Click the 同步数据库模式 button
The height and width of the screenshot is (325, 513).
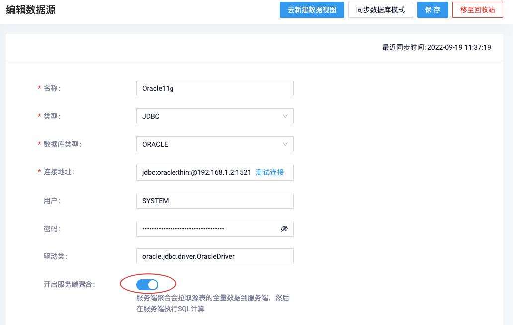pos(380,10)
